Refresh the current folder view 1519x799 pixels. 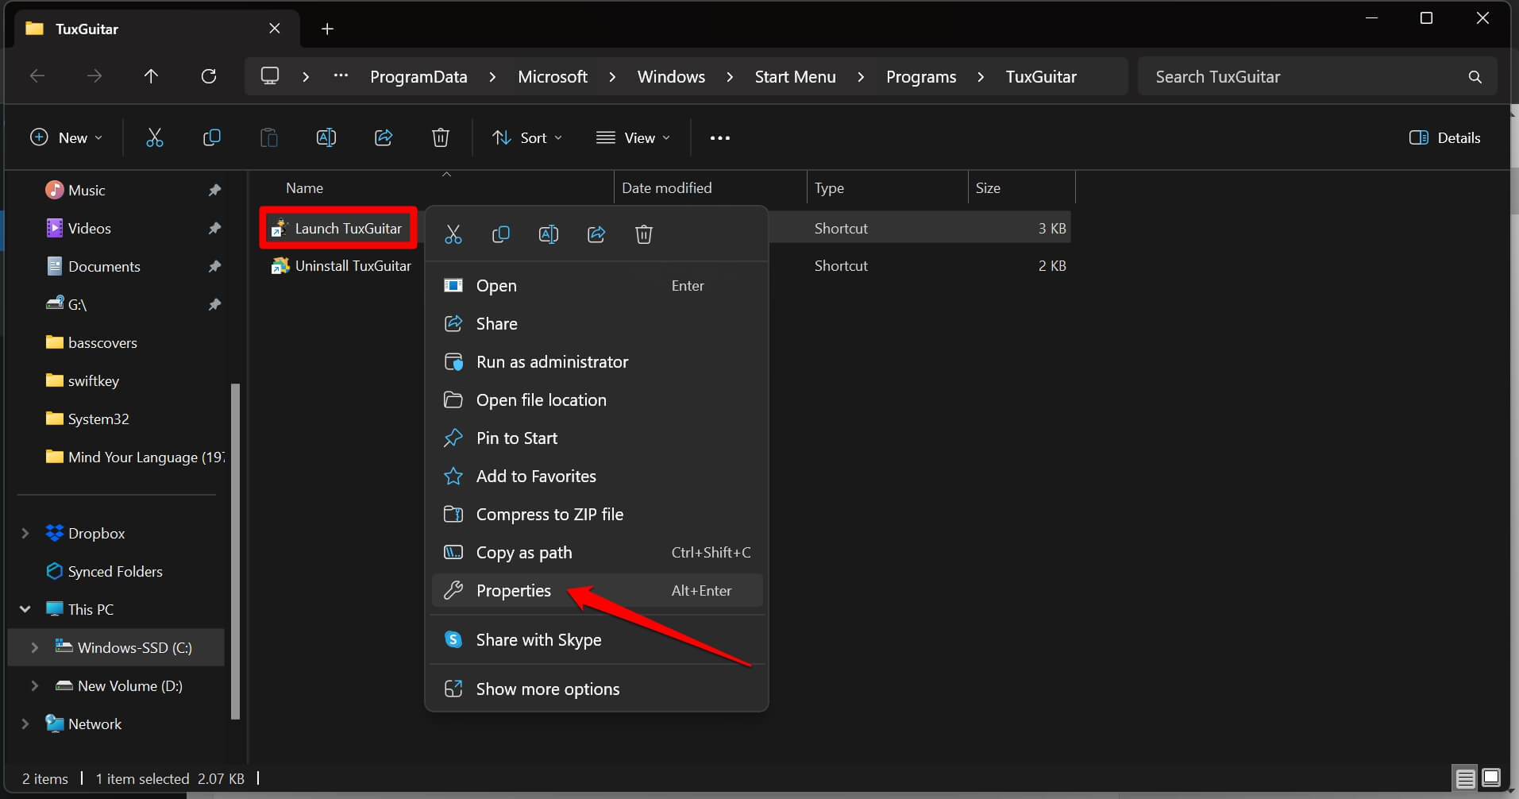click(x=209, y=76)
